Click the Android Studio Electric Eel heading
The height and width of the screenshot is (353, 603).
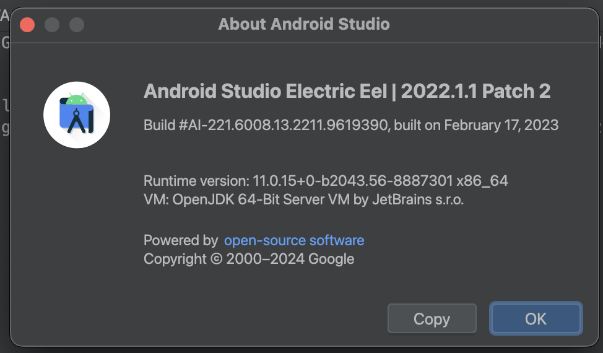(265, 92)
